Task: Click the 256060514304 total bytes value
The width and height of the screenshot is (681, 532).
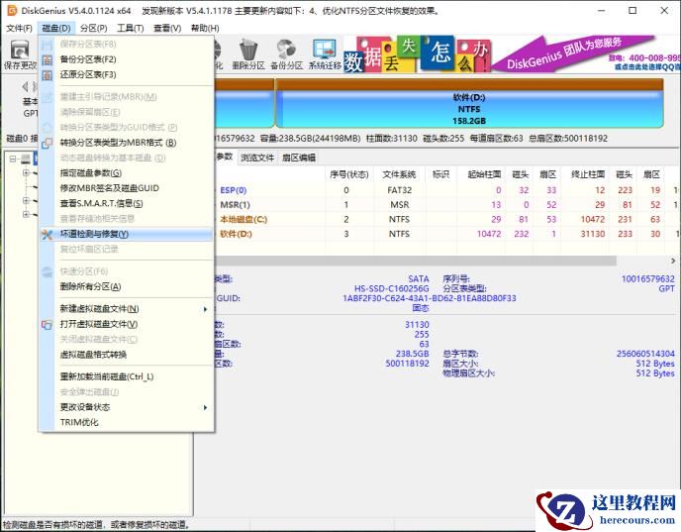Action: coord(645,354)
